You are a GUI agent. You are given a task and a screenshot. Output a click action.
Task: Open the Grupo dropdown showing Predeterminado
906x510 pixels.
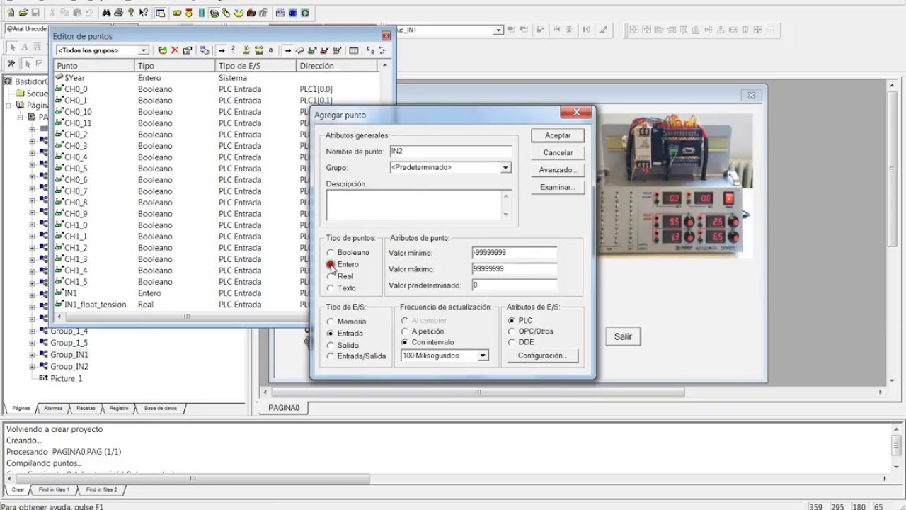(505, 168)
